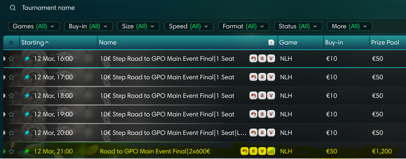The width and height of the screenshot is (406, 159).
Task: Expand the Buy-in (All) filter dropdown
Action: pos(88,26)
